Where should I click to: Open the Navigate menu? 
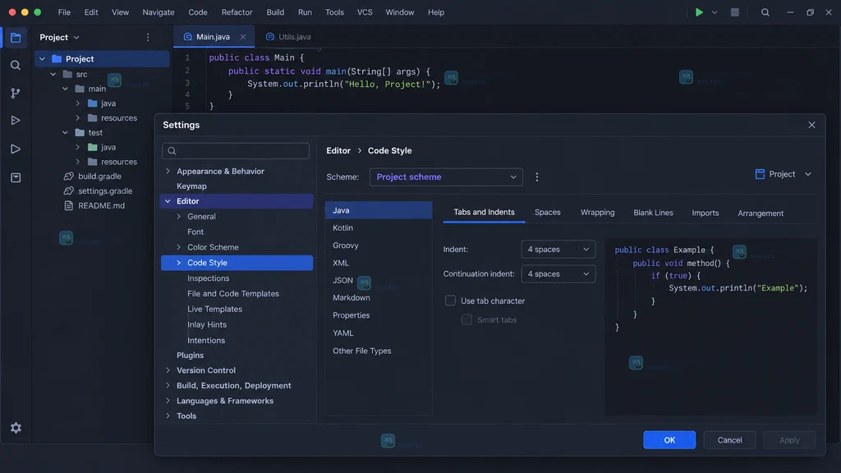tap(159, 11)
